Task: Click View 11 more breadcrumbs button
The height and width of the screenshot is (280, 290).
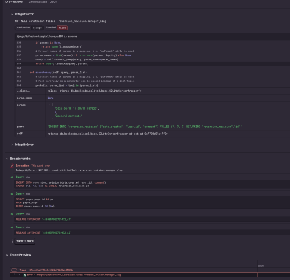Action: pyautogui.click(x=25, y=241)
